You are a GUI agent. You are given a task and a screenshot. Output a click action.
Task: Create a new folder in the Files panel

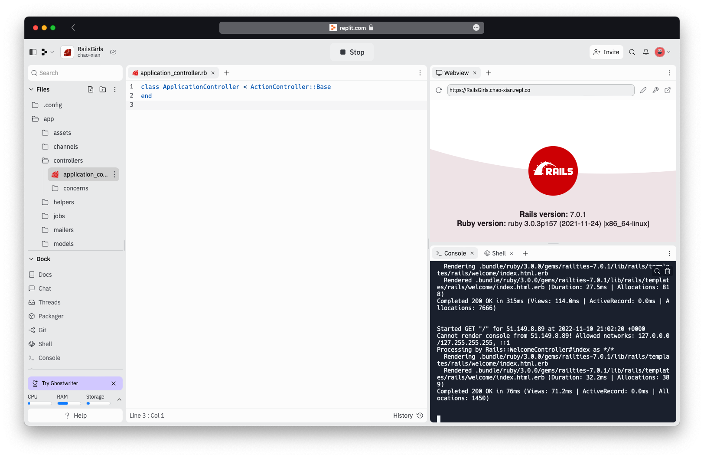(x=103, y=89)
